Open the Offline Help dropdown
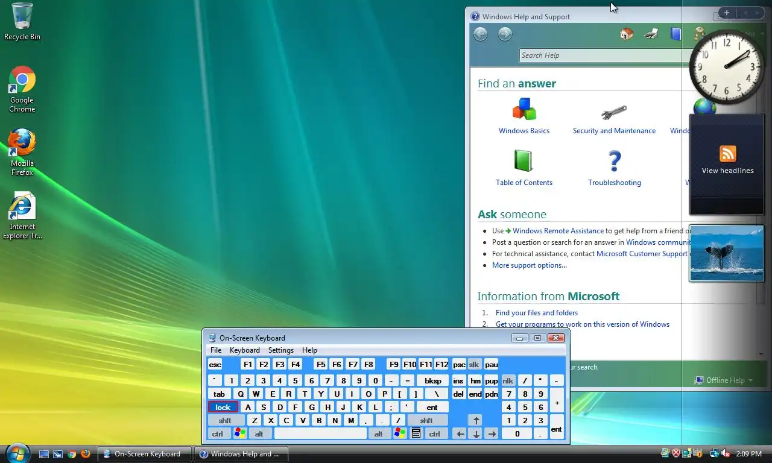Viewport: 772px width, 463px height. (724, 380)
